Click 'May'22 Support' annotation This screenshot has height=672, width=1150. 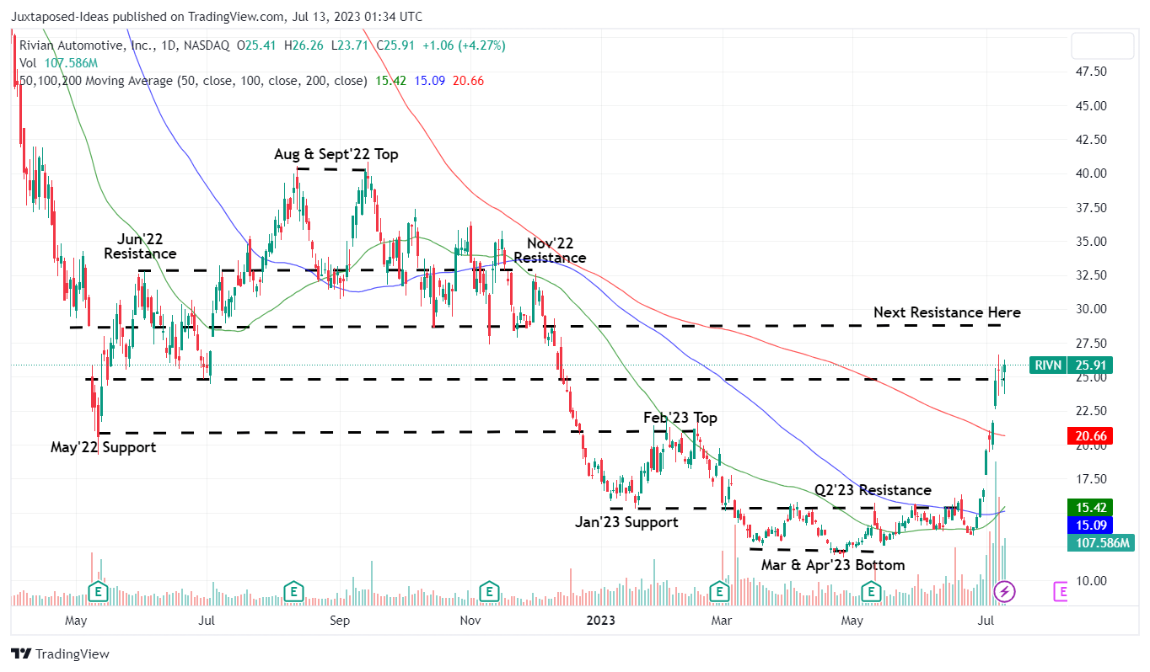coord(103,447)
